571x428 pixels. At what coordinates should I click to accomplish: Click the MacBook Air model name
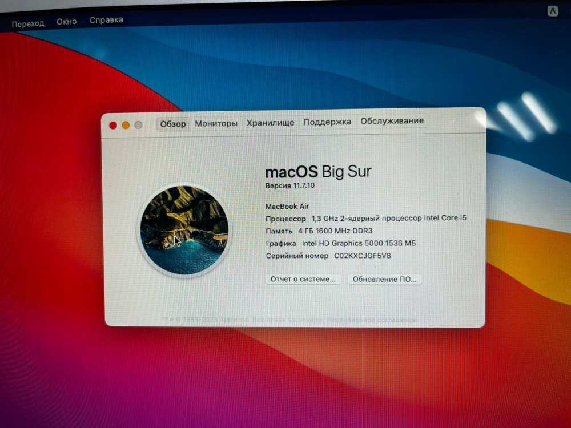[287, 207]
